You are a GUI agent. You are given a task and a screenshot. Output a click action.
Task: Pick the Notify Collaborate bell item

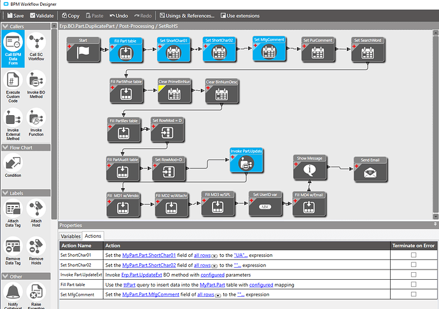13,296
